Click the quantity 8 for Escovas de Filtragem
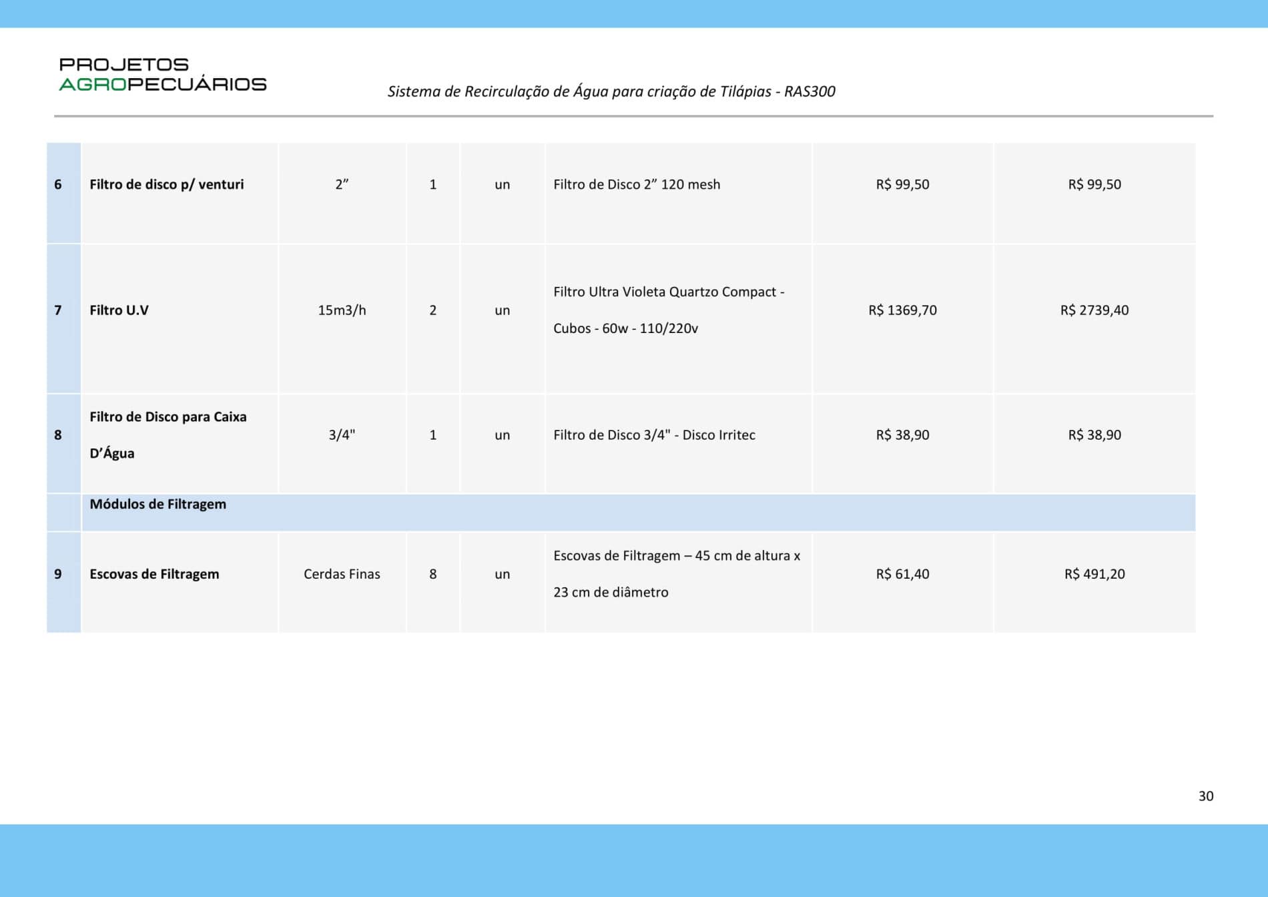1268x897 pixels. pos(432,574)
